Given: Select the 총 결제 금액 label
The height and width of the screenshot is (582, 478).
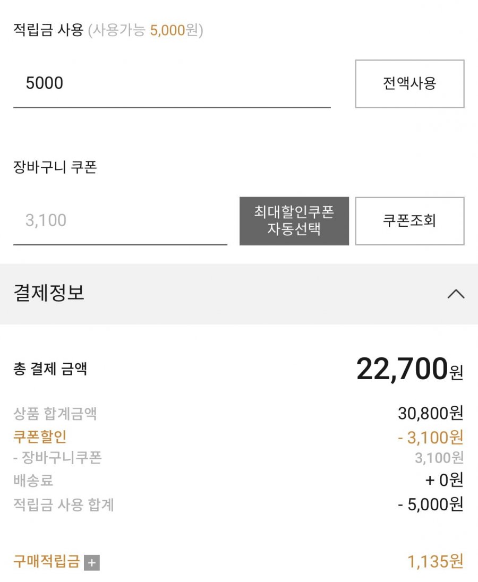Looking at the screenshot, I should [50, 369].
